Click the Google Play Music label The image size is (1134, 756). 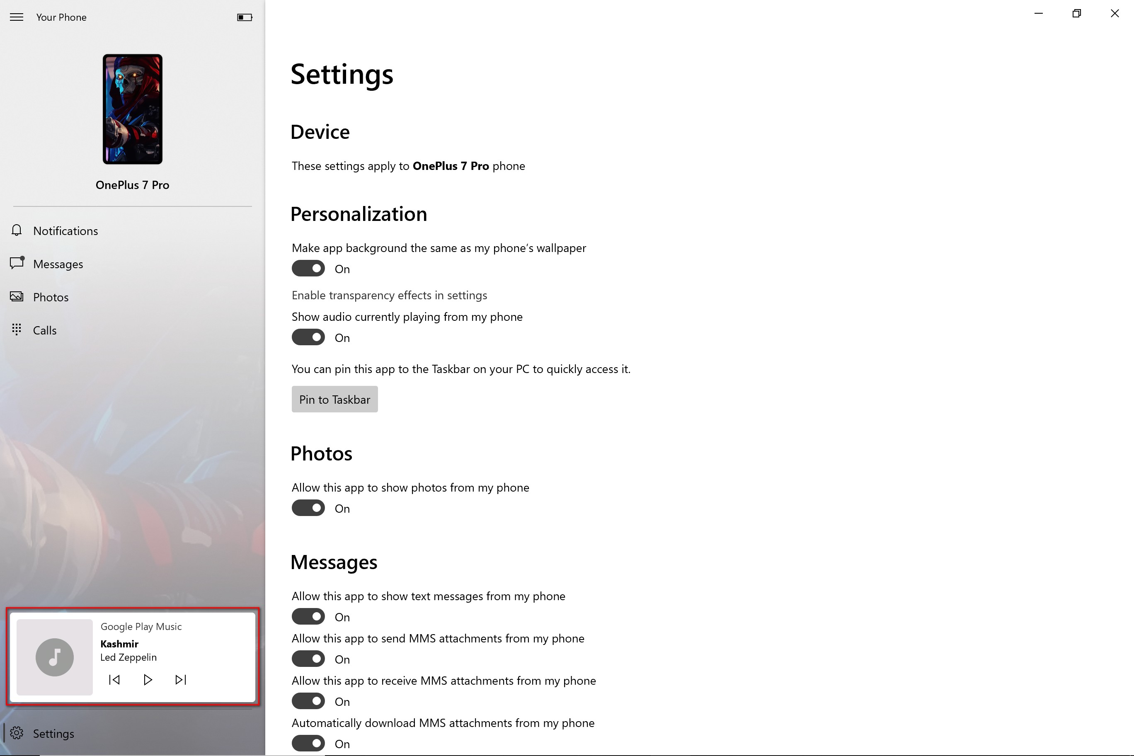(x=141, y=626)
